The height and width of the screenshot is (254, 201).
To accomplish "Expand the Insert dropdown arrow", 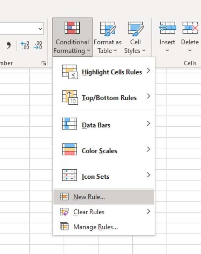I will pos(167,51).
